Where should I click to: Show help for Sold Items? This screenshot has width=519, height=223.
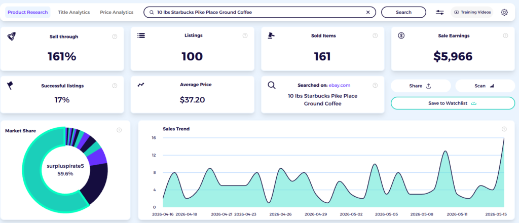(x=375, y=35)
